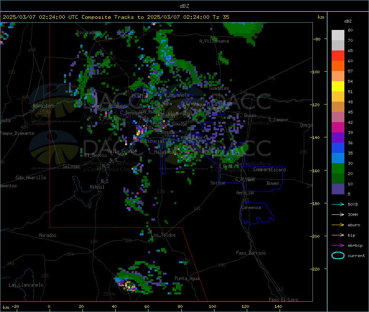Click the dBZ title at top
The height and width of the screenshot is (312, 369).
tap(184, 6)
